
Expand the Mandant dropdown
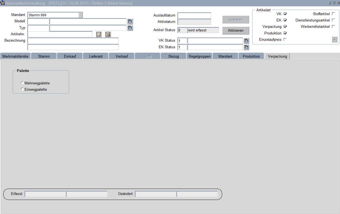[81, 15]
